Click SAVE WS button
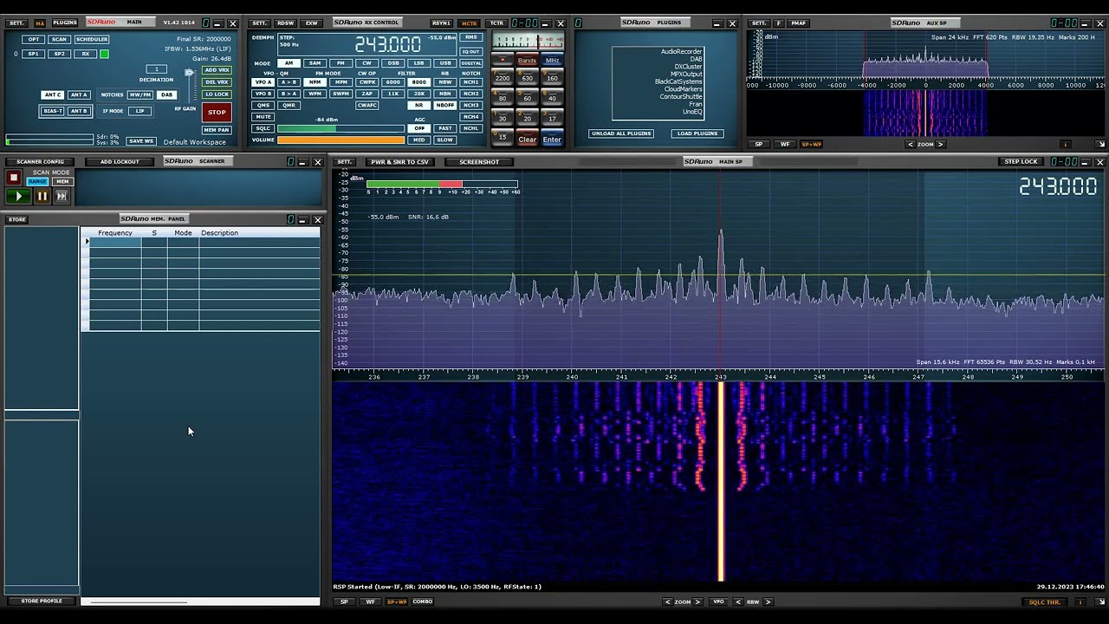 tap(140, 140)
